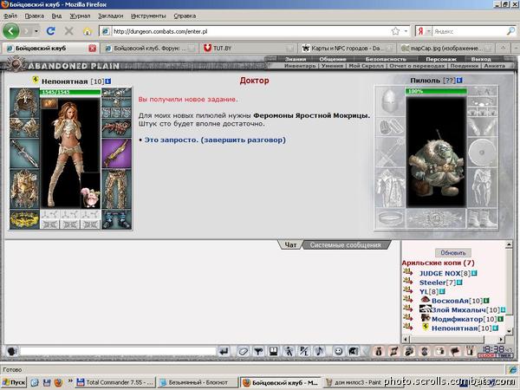Click the helmet item slot of Непонятная
Viewport: 520px width, 390px height.
pos(24,101)
